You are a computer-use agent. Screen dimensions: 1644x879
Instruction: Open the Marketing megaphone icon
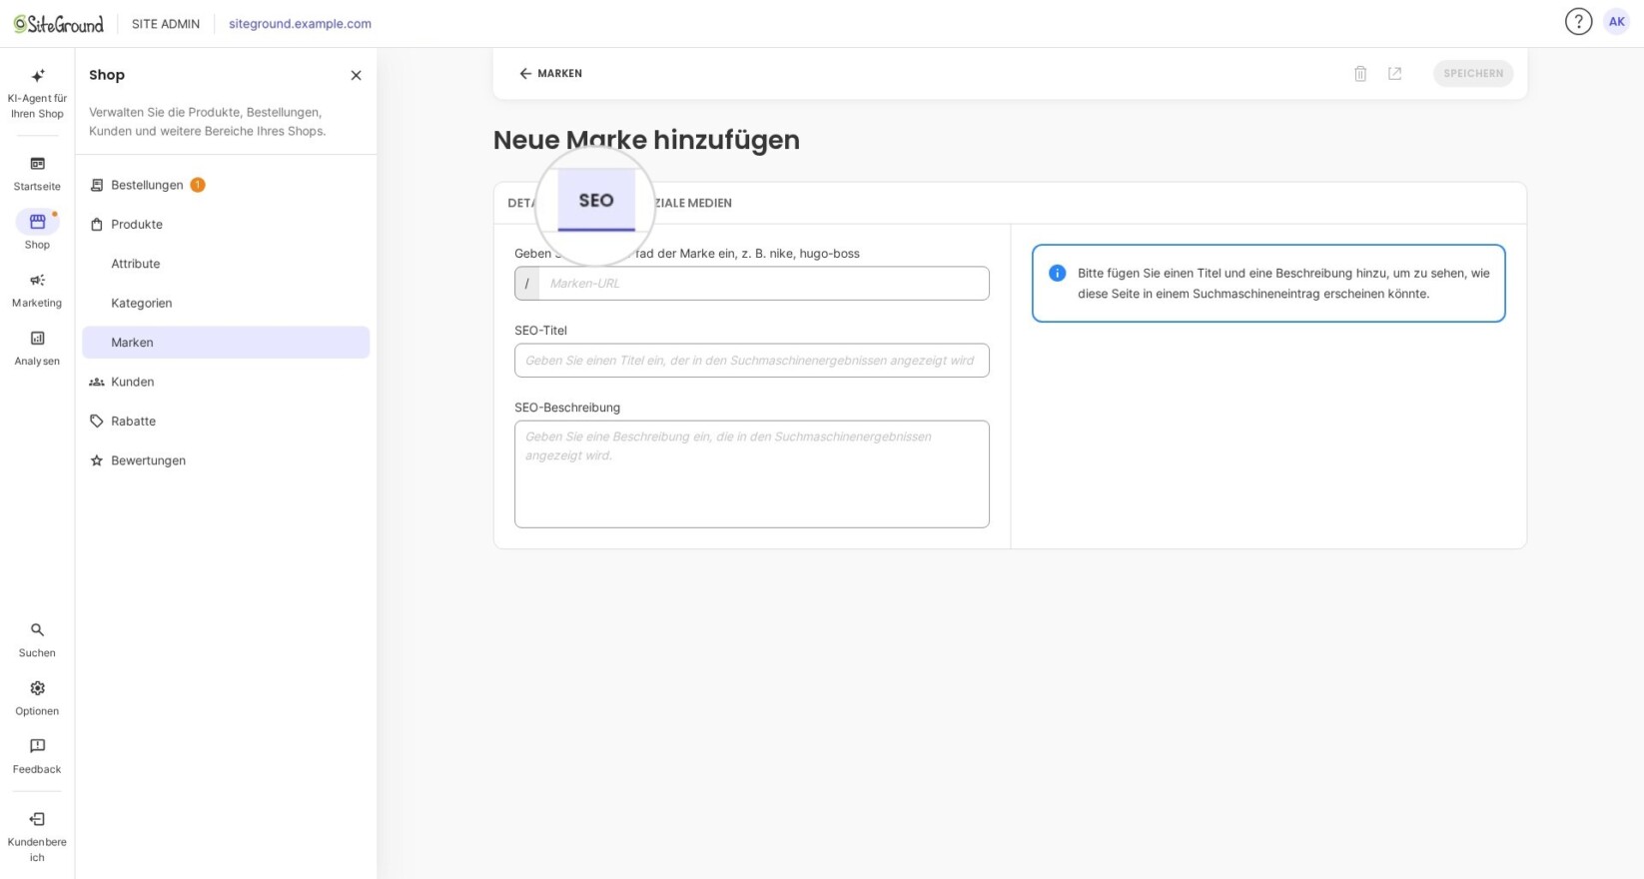coord(37,281)
